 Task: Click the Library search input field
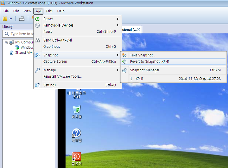pos(18,34)
